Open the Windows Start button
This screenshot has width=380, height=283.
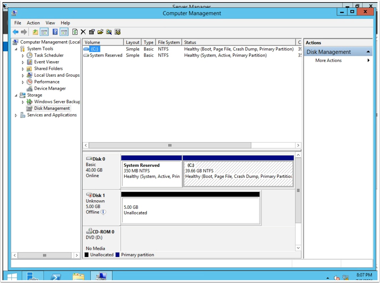(12, 277)
